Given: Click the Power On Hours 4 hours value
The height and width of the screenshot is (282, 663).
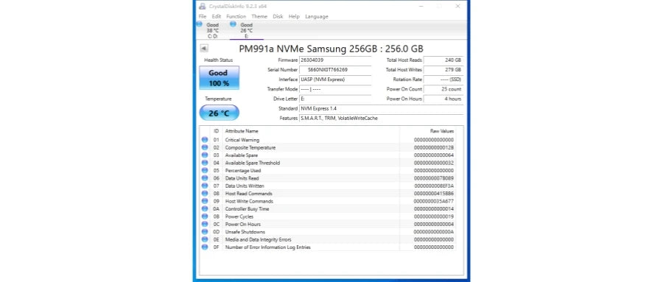Looking at the screenshot, I should coord(443,99).
